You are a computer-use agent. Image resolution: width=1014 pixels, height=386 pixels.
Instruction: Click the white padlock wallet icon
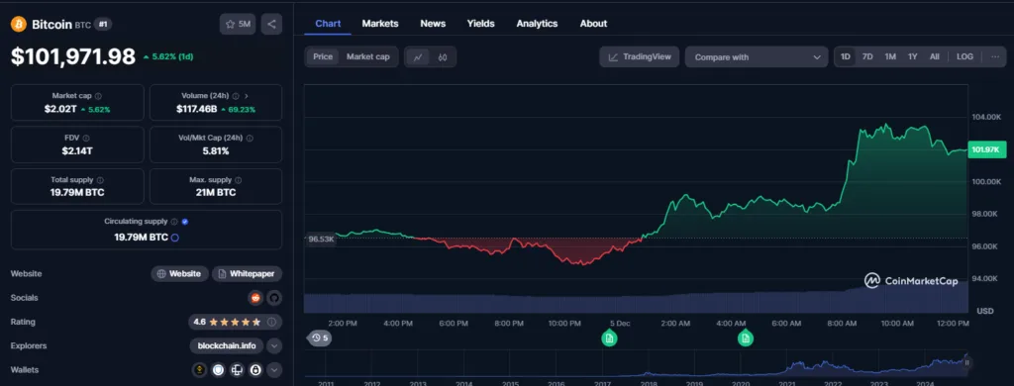tap(255, 370)
